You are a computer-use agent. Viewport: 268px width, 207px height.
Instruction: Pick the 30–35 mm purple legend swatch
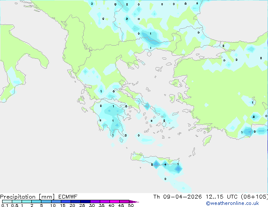(x=95, y=202)
